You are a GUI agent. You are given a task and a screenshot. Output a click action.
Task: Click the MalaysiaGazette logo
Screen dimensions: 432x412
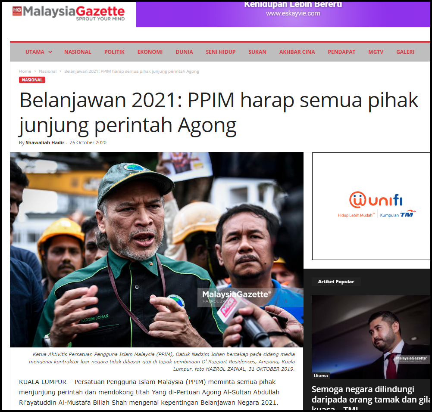(68, 13)
